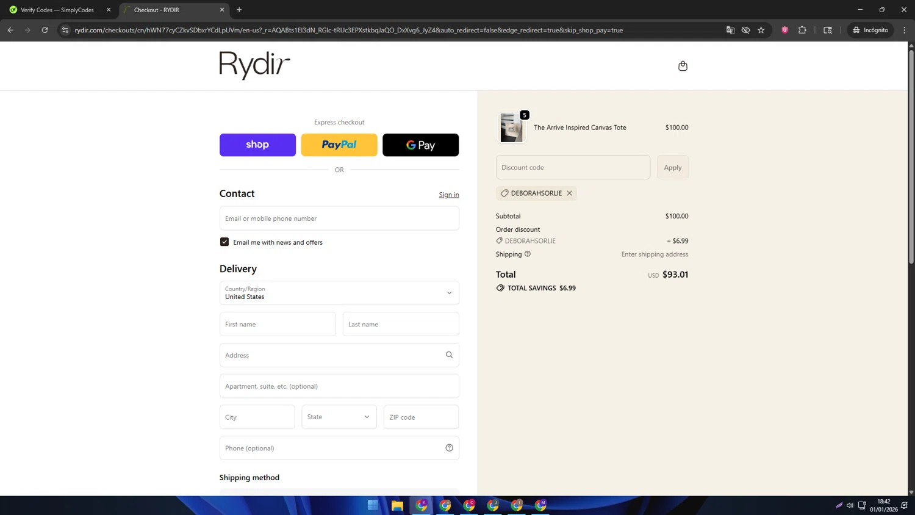The height and width of the screenshot is (515, 915).
Task: Select Google Pay express checkout
Action: click(420, 145)
